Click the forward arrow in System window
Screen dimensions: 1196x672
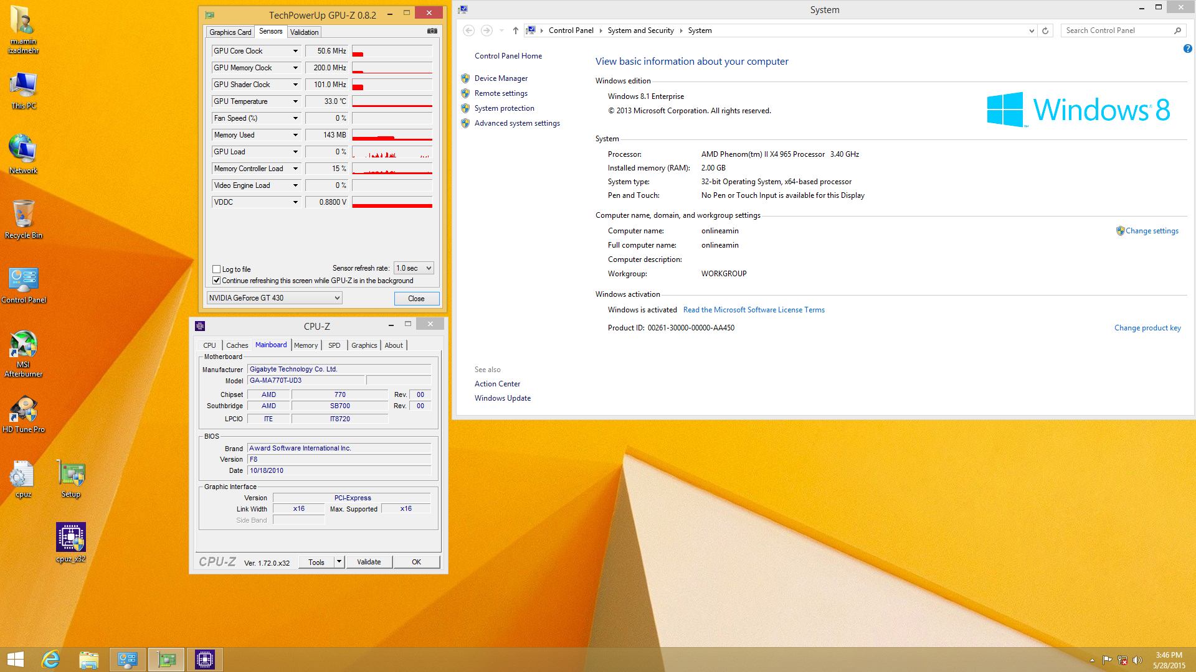486,30
